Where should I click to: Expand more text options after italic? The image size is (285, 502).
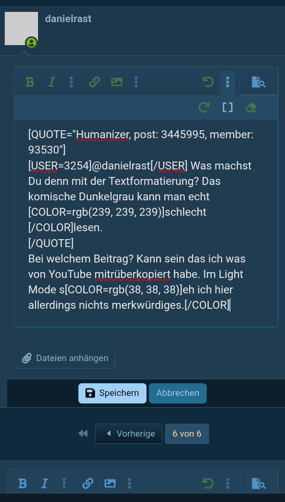click(71, 82)
